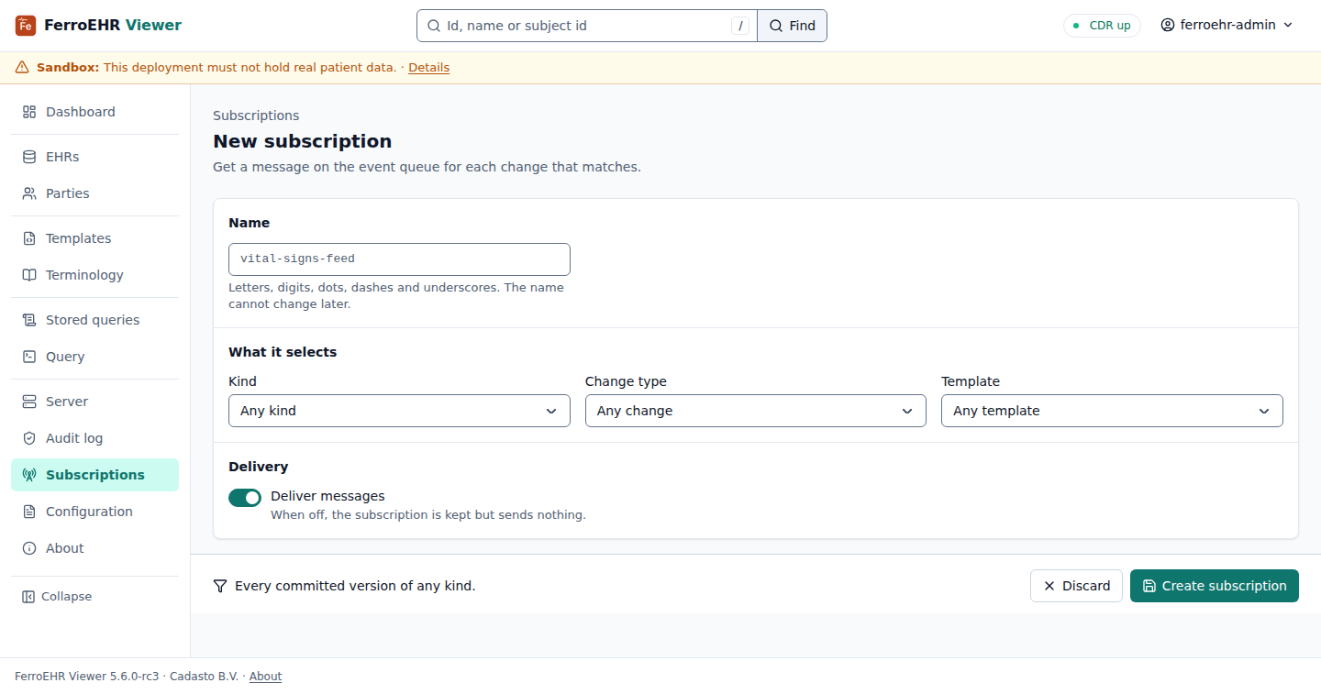Click the Dashboard grid icon

tap(29, 112)
